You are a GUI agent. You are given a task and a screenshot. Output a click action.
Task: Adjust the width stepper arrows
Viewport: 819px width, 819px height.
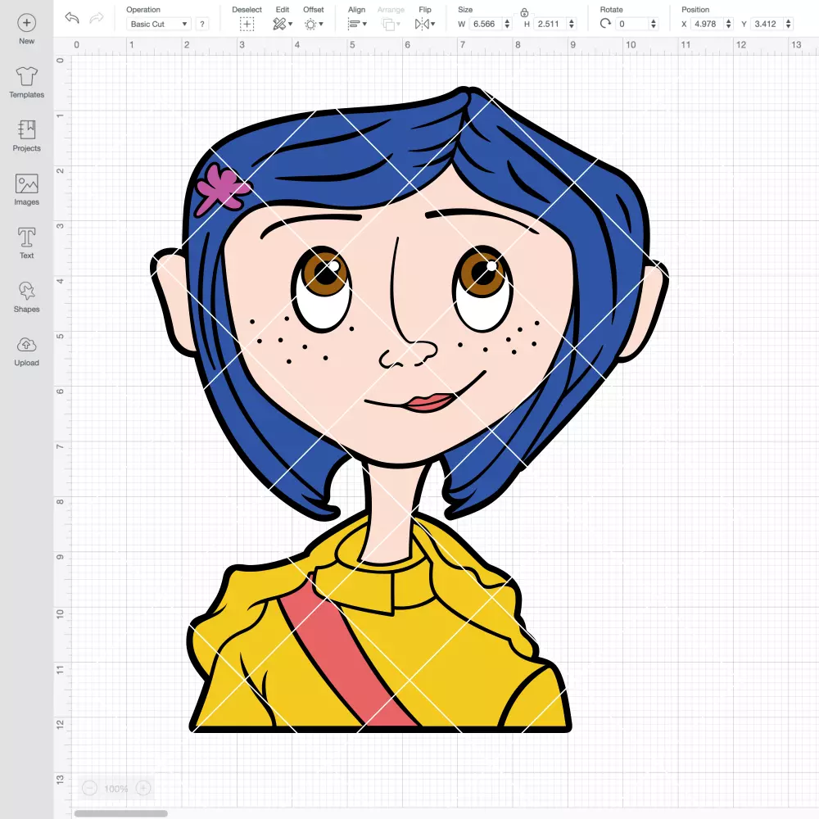507,24
